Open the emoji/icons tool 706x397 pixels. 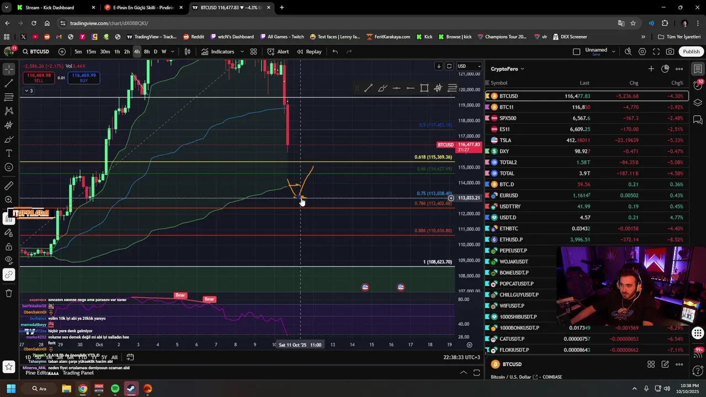tap(9, 167)
